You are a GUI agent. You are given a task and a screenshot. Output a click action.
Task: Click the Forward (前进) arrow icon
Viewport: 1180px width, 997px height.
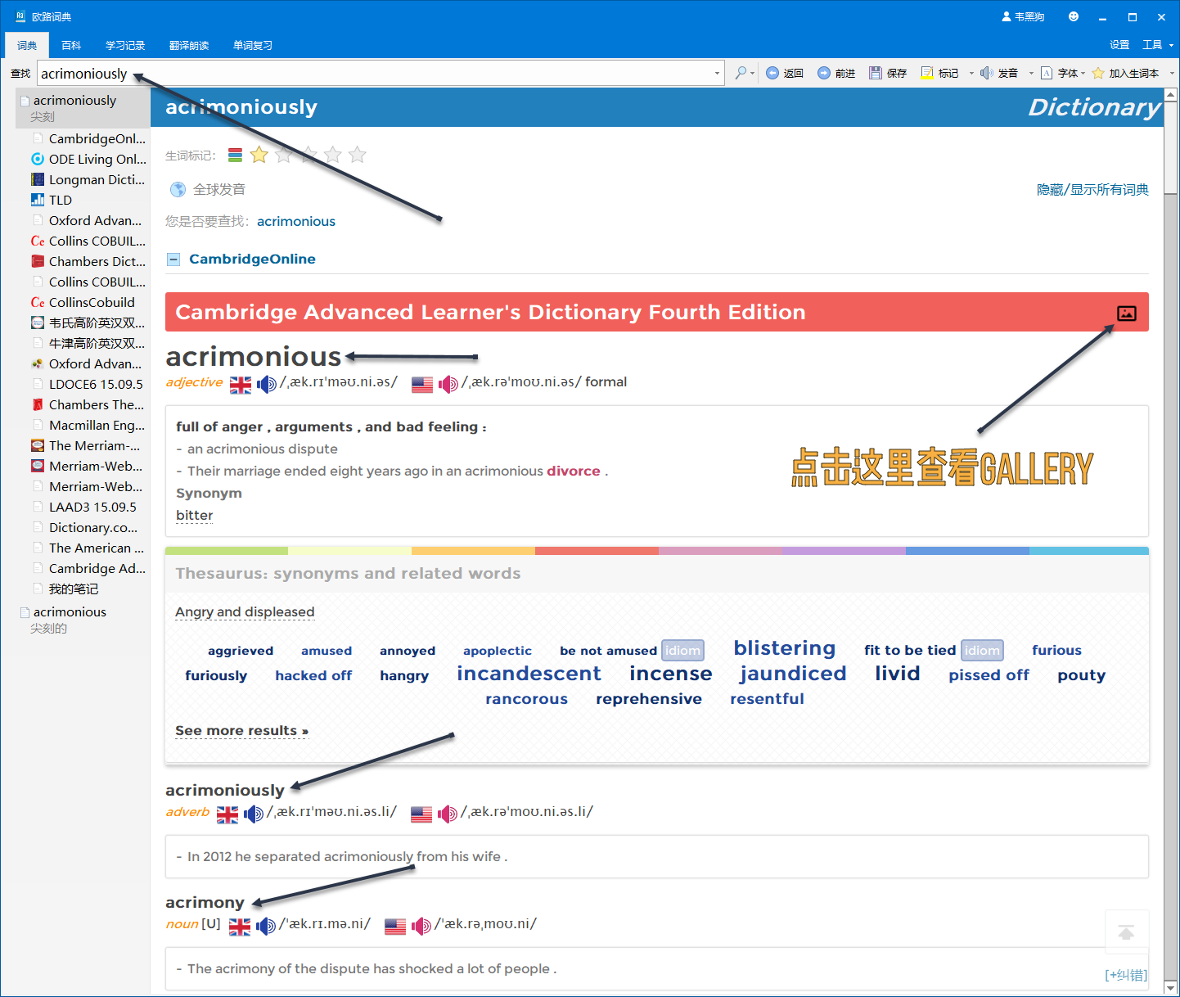coord(824,74)
